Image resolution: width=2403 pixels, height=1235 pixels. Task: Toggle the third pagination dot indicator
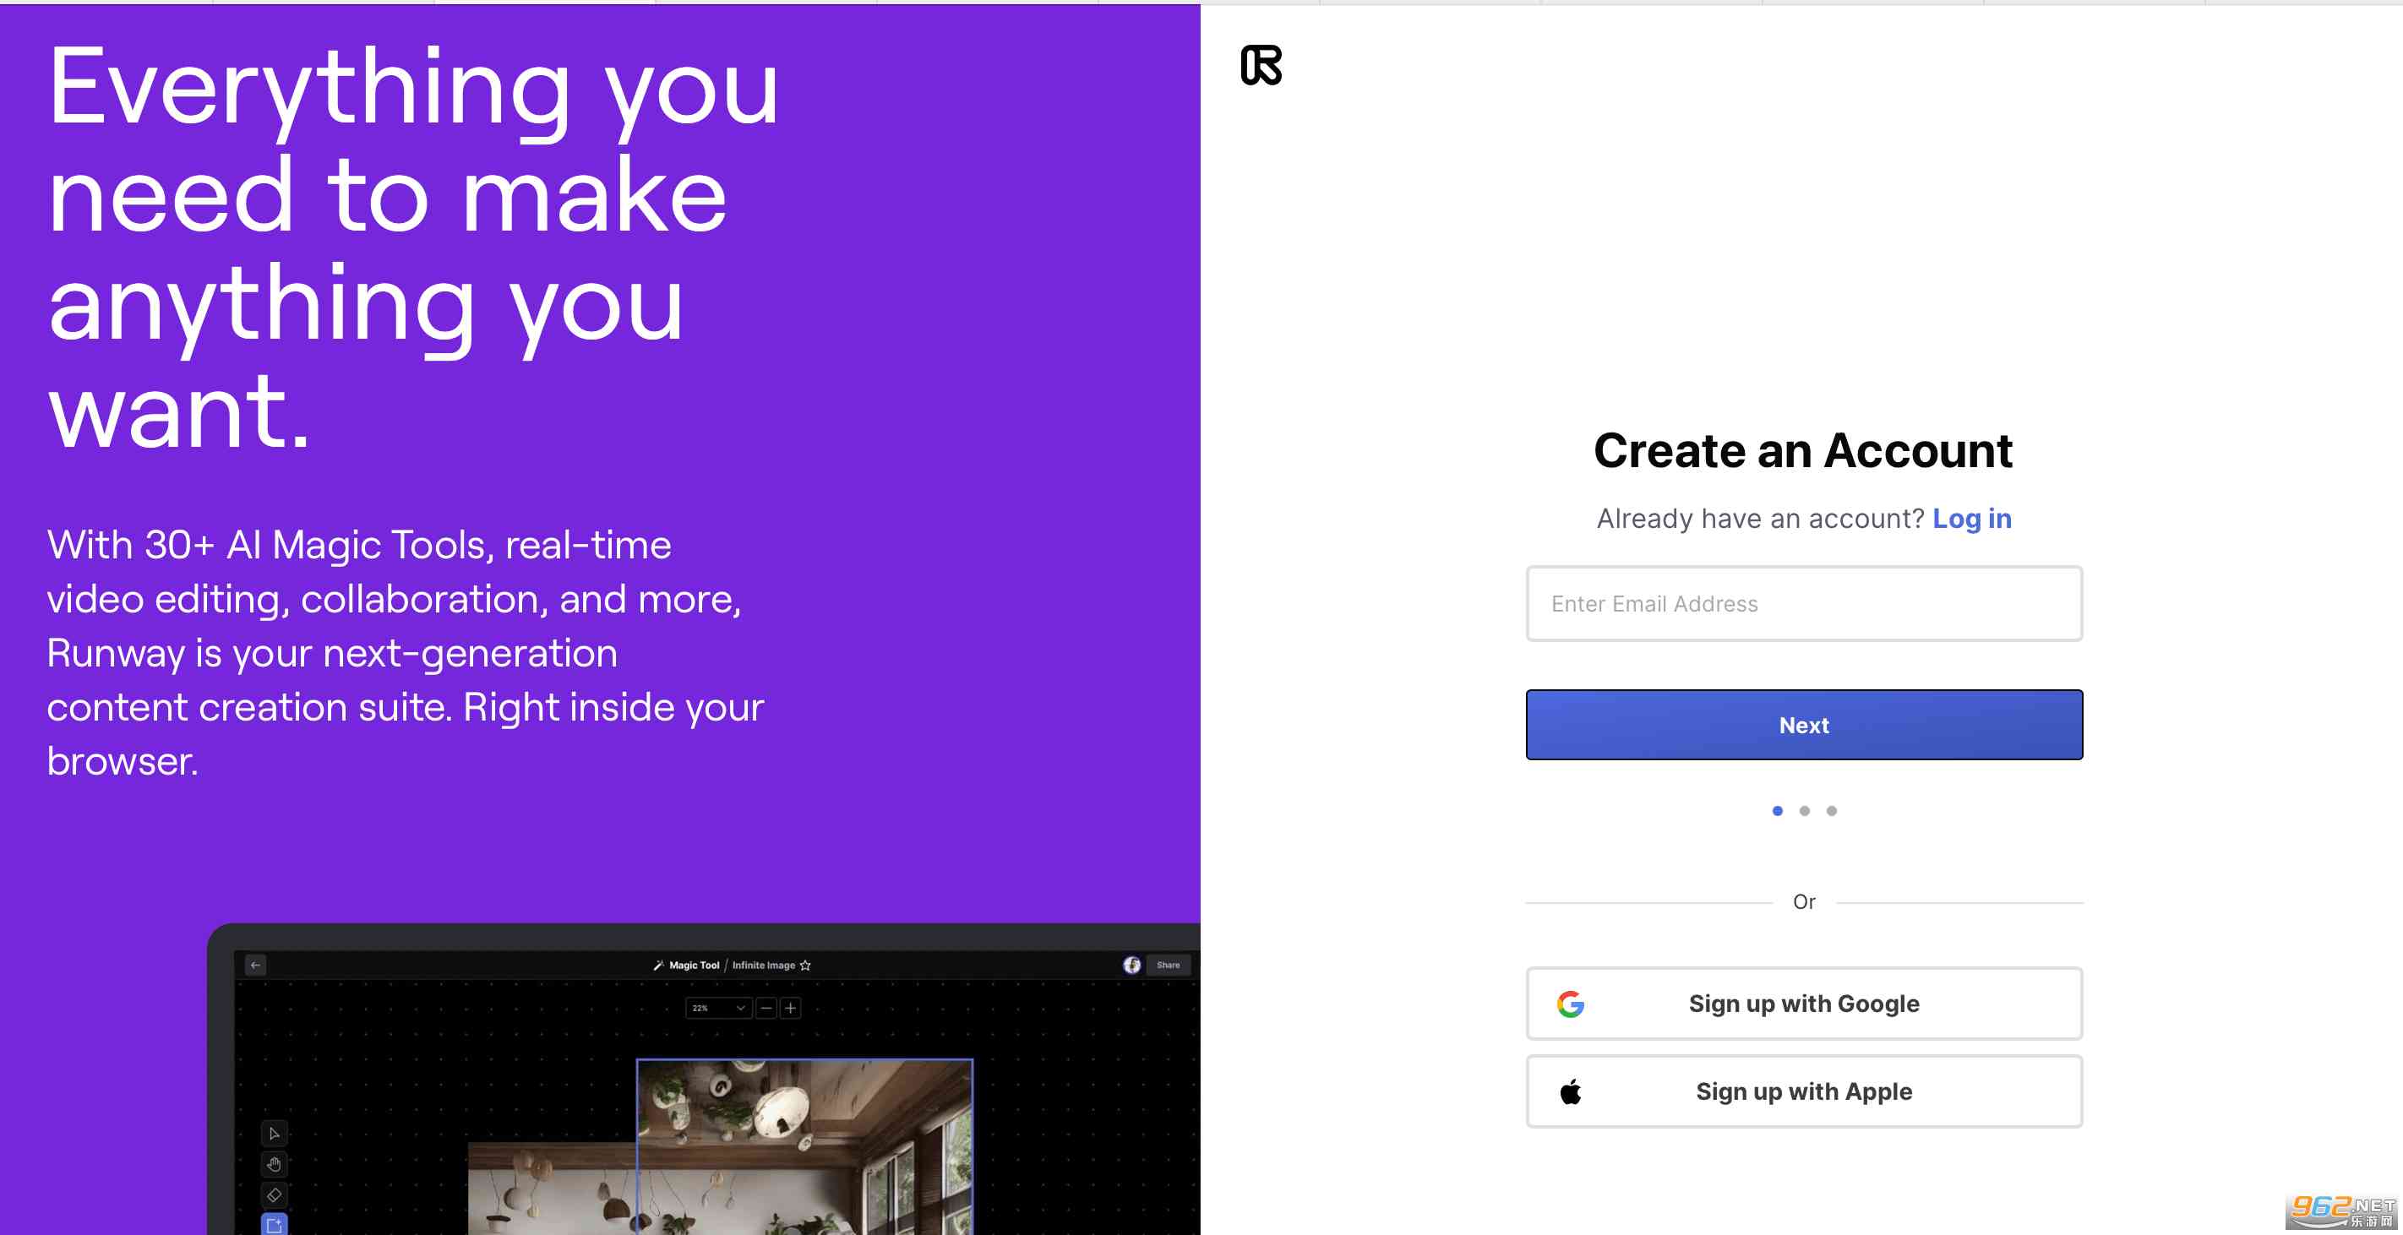(1831, 810)
